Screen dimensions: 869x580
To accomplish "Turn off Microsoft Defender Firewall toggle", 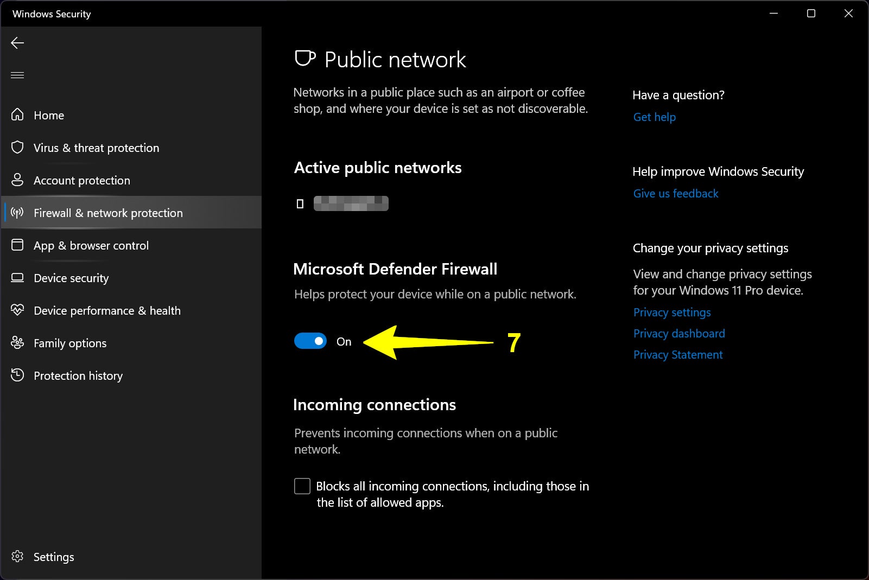I will pyautogui.click(x=310, y=341).
